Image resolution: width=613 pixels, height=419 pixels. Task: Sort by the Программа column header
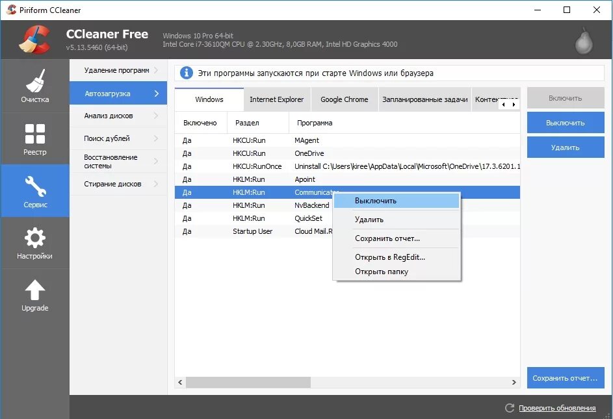click(x=404, y=123)
